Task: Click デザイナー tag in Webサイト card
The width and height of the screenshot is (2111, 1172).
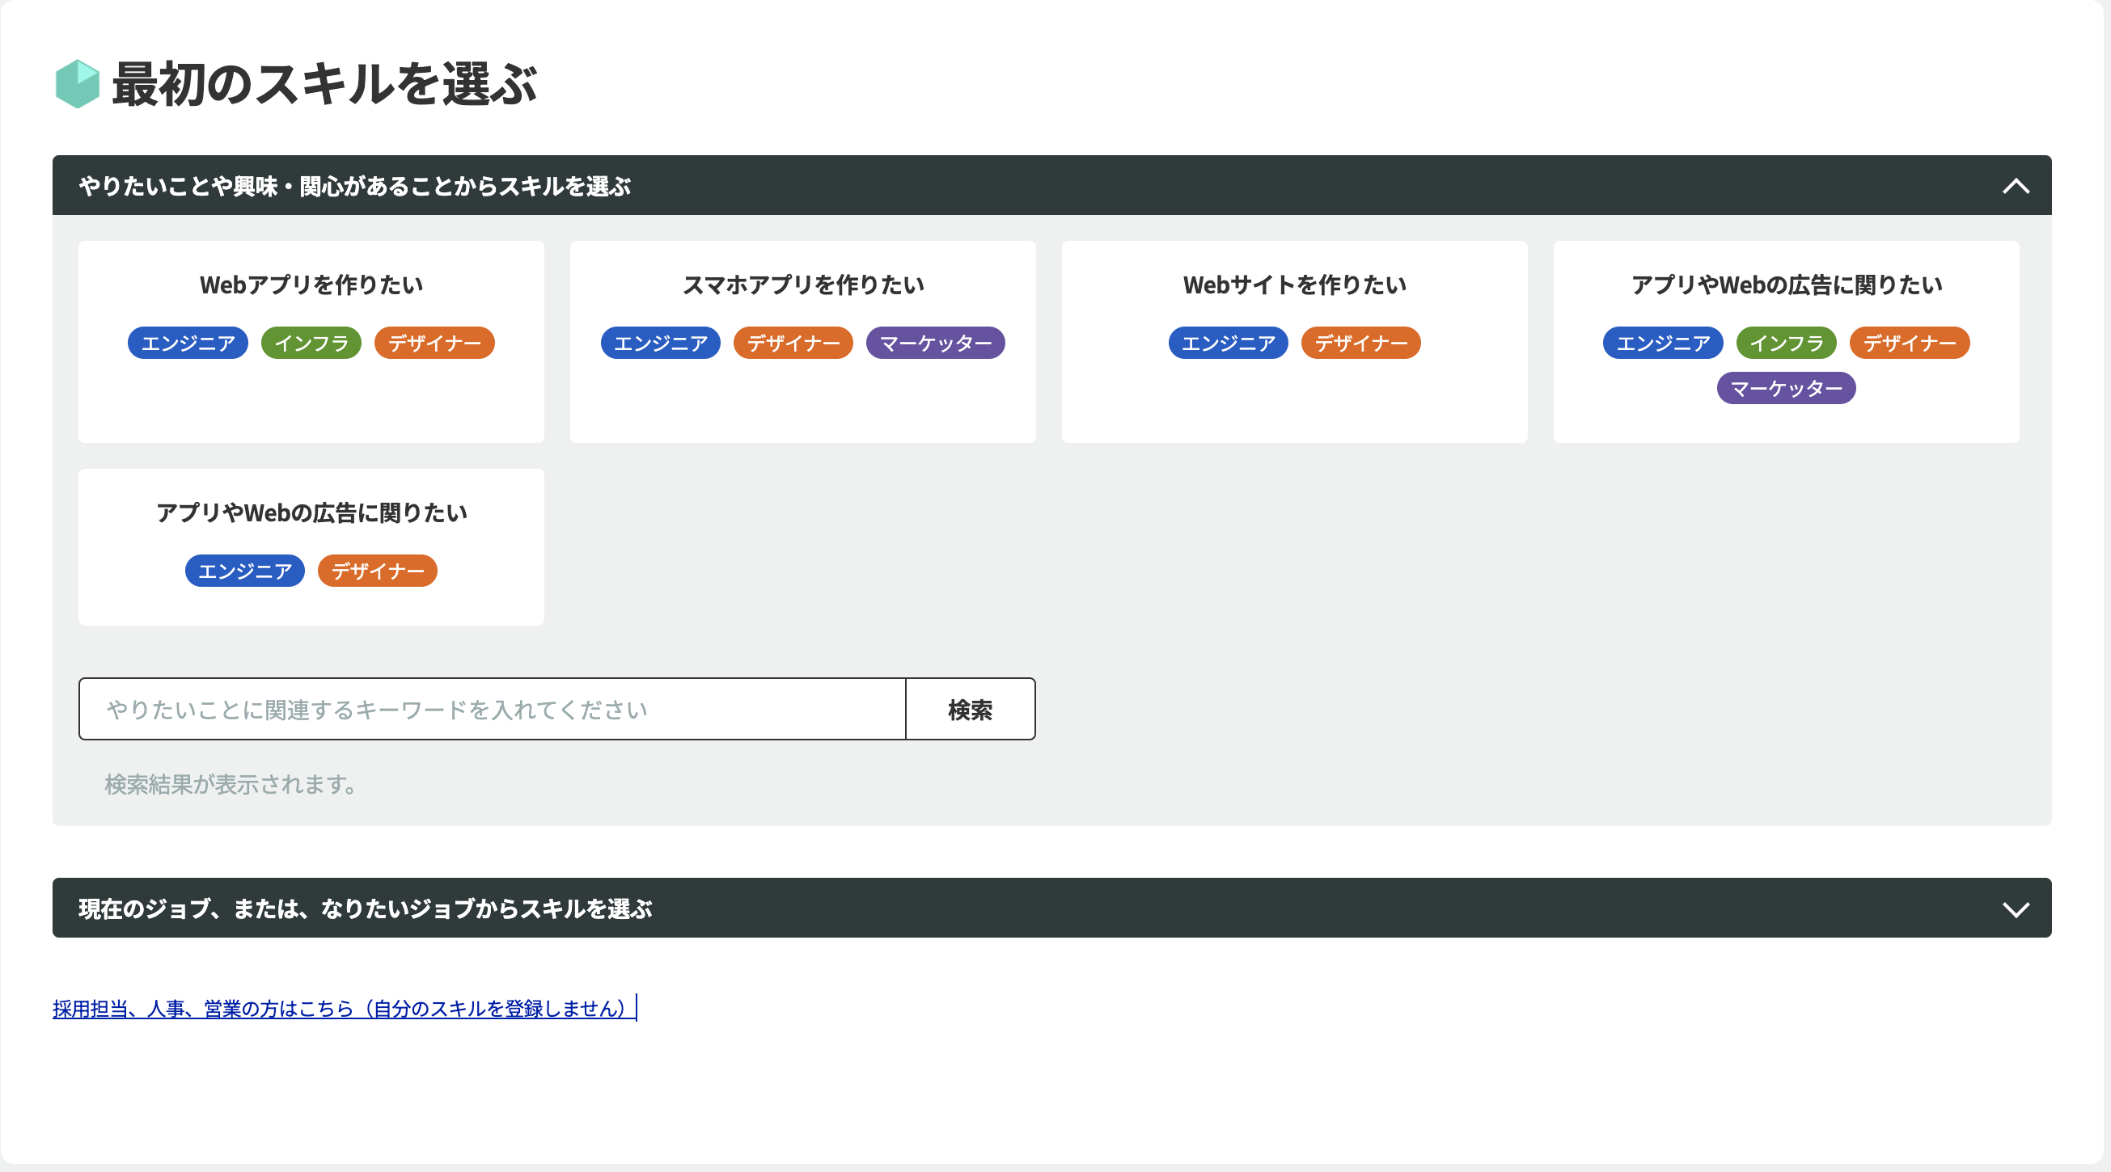Action: tap(1360, 344)
